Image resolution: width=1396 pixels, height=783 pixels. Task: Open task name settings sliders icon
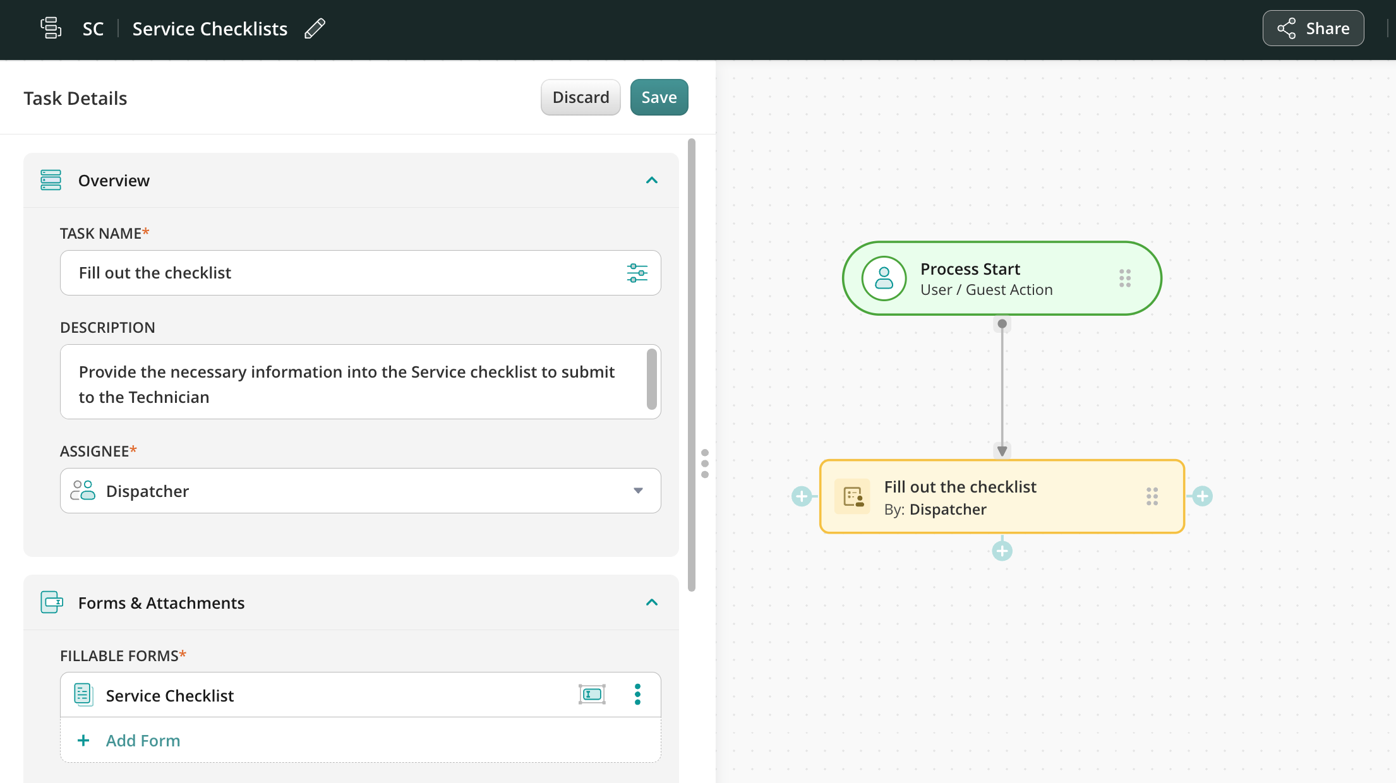point(637,273)
